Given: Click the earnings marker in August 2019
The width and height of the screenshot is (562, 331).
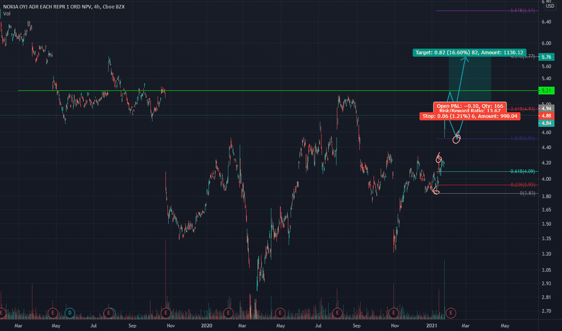Looking at the screenshot, I should coord(109,313).
